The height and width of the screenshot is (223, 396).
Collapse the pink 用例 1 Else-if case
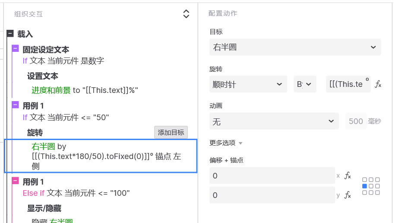16,181
